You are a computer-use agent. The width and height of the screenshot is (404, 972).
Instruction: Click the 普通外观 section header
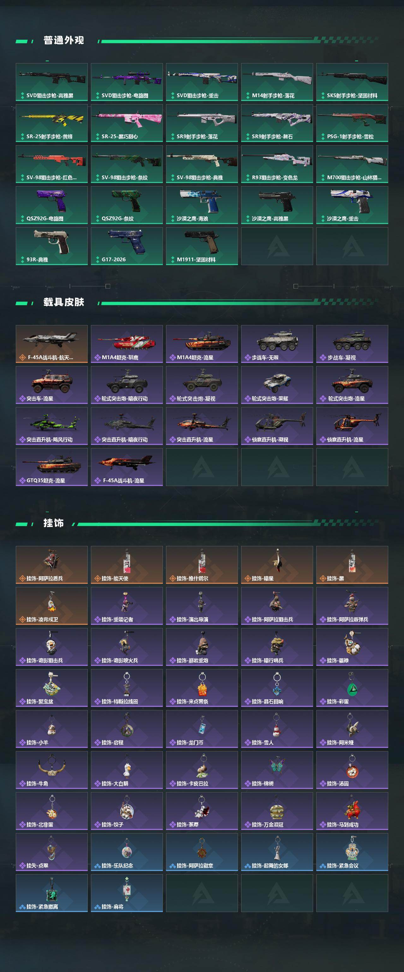click(x=63, y=40)
